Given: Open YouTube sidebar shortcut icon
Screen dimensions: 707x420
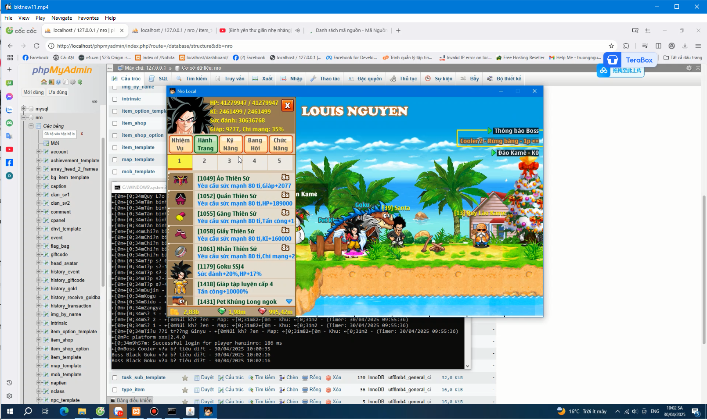Looking at the screenshot, I should point(9,149).
